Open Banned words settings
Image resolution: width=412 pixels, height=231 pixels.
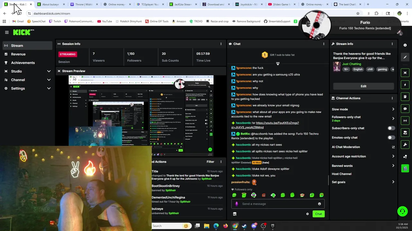(x=363, y=166)
